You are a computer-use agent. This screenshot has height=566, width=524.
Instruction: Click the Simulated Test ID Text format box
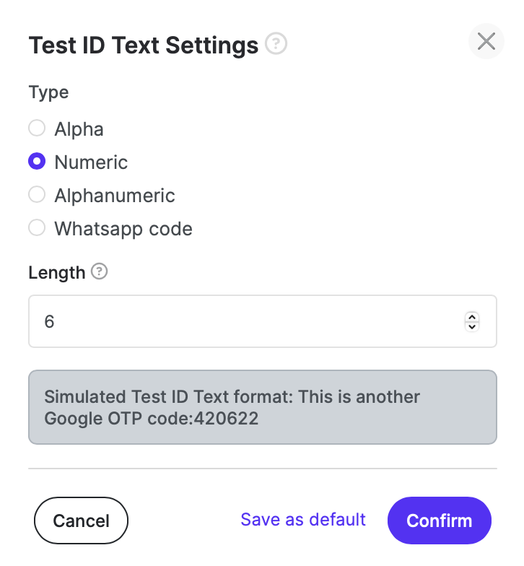point(263,407)
